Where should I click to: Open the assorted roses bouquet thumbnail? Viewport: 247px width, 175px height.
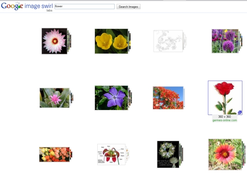pos(54,154)
